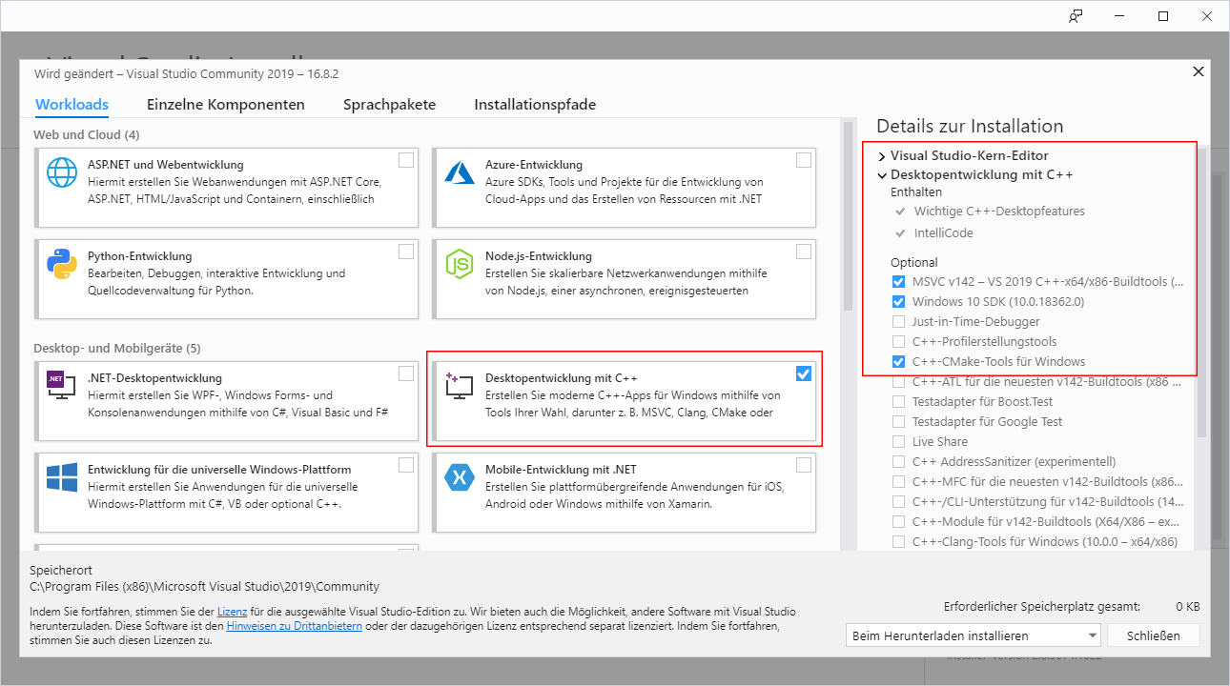This screenshot has width=1230, height=686.
Task: Click the ASP.NET globe workload icon
Action: [62, 172]
